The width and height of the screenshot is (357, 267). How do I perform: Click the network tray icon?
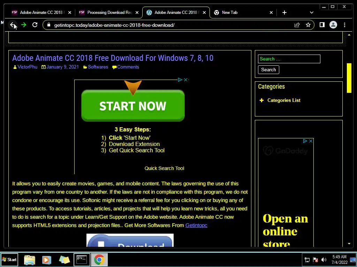click(x=307, y=260)
